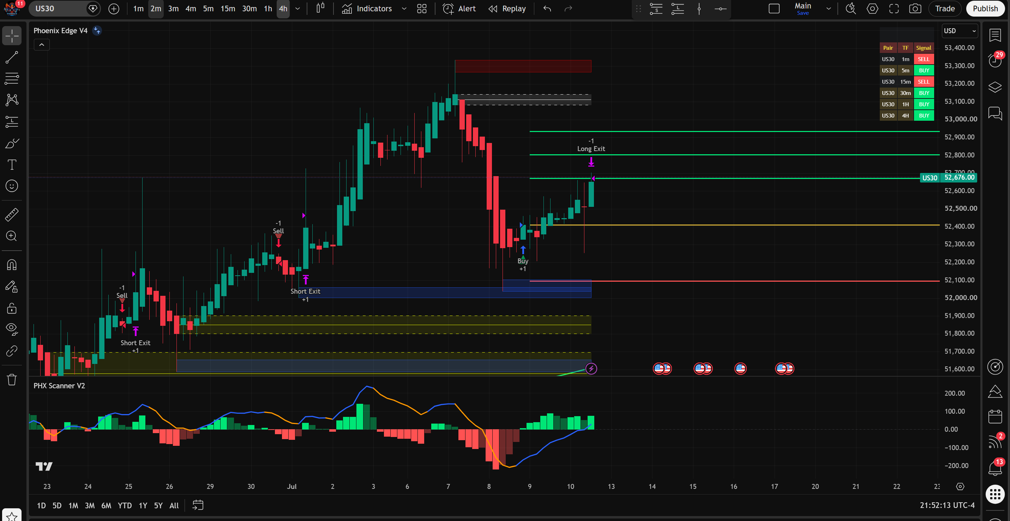Open the candlestick chart type menu
The width and height of the screenshot is (1010, 521).
coord(320,8)
